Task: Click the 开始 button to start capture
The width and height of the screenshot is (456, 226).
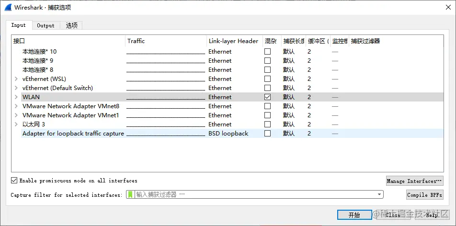Action: coord(354,215)
